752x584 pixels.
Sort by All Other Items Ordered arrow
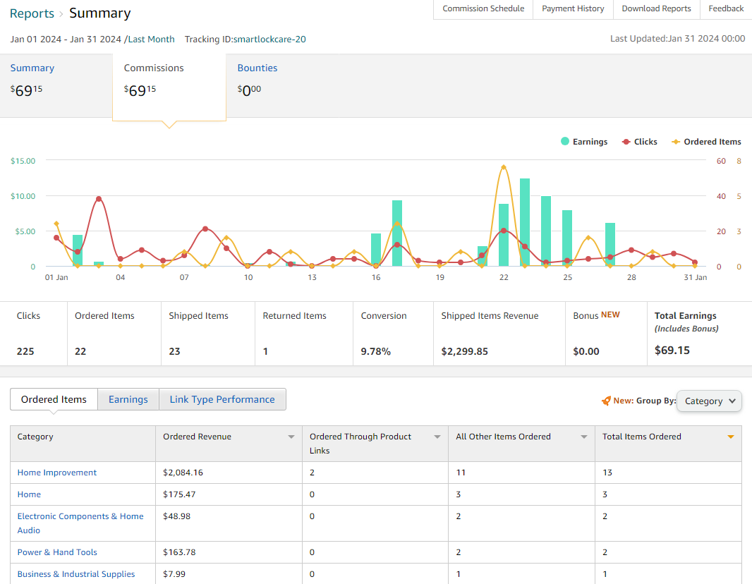point(584,437)
